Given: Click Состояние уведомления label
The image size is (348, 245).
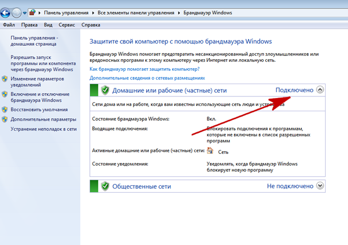Looking at the screenshot, I should [120, 164].
